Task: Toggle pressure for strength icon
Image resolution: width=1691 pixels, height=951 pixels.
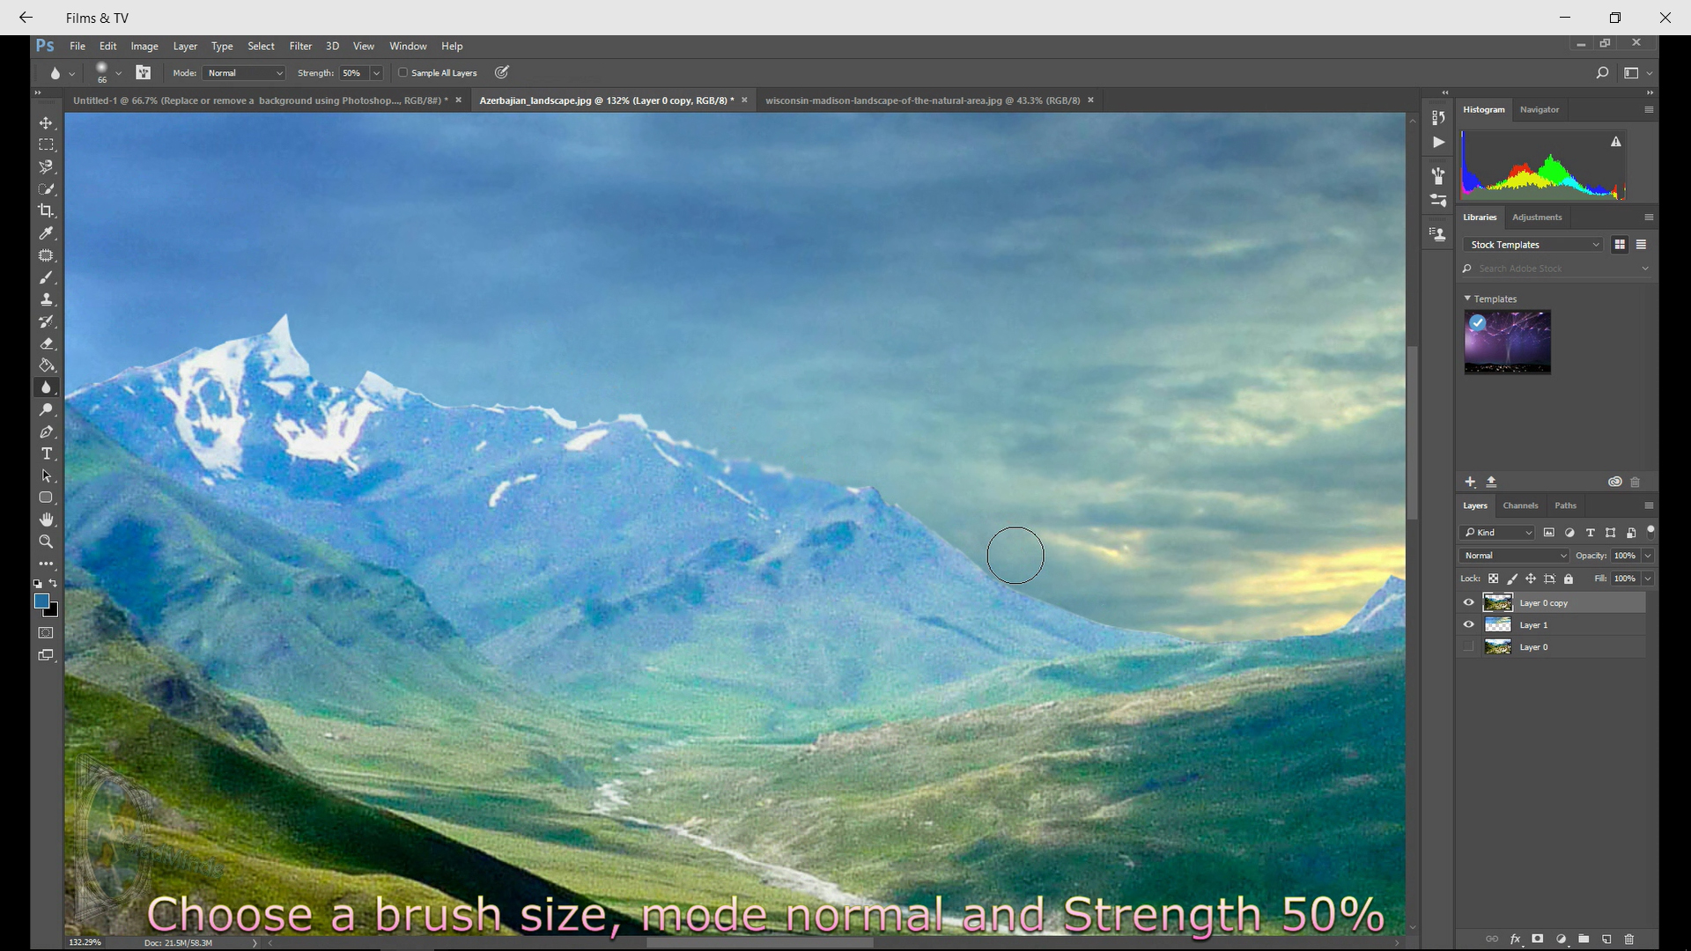Action: (502, 73)
